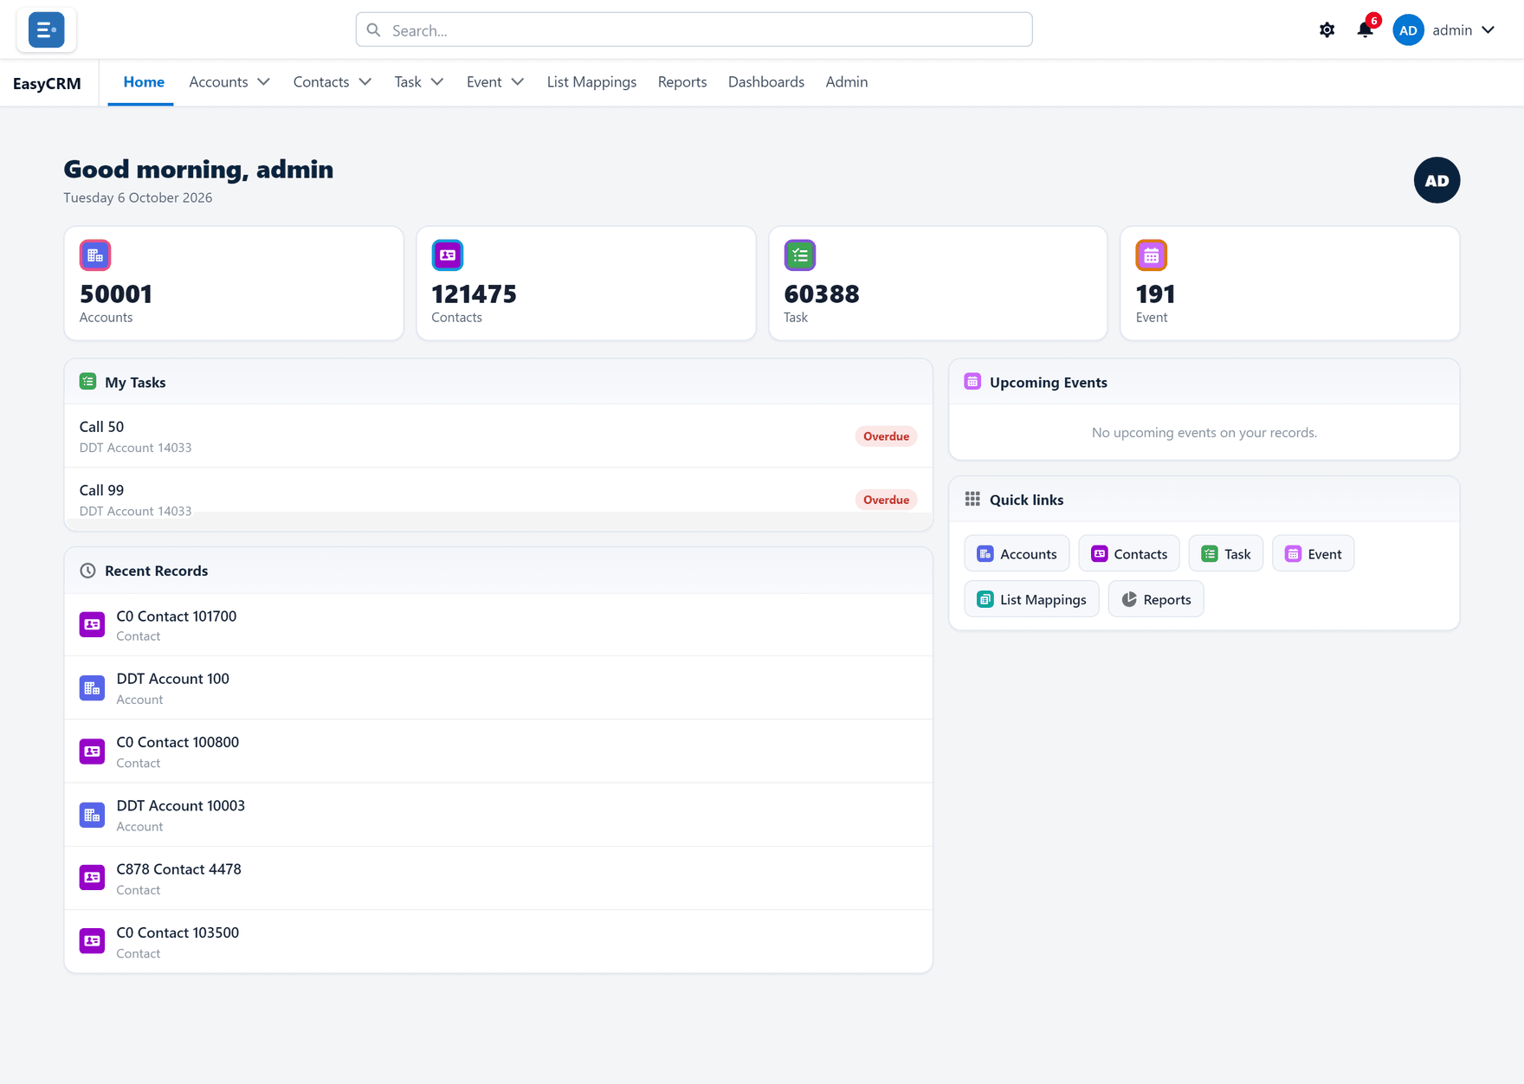Viewport: 1524px width, 1084px height.
Task: Click the Upcoming Events calendar icon
Action: click(x=972, y=382)
